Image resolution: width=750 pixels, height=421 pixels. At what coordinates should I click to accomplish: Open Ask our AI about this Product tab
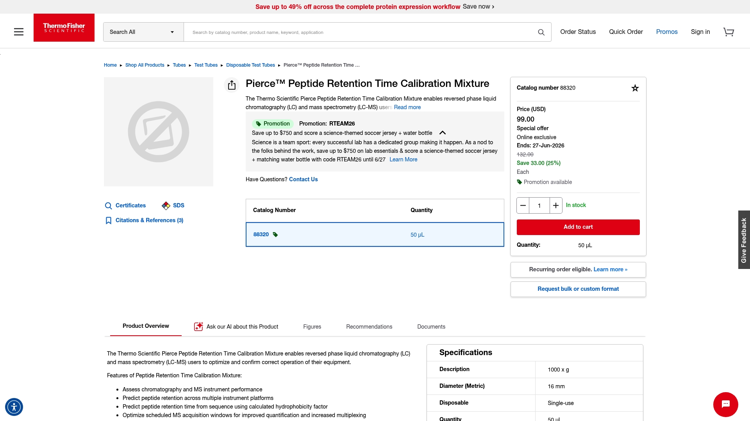[x=236, y=327]
